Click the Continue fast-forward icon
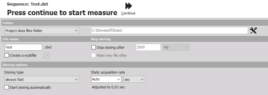Image resolution: width=268 pixels, height=95 pixels. tap(129, 6)
